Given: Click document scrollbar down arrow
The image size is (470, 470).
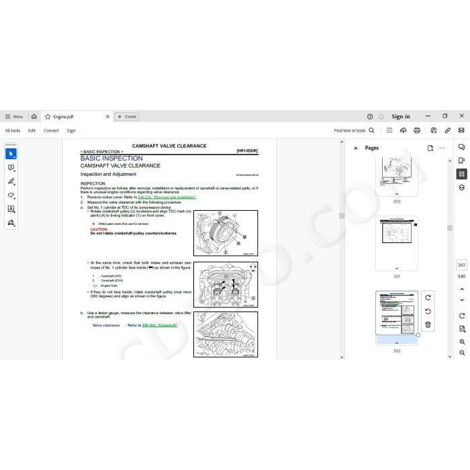Looking at the screenshot, I should [x=342, y=357].
